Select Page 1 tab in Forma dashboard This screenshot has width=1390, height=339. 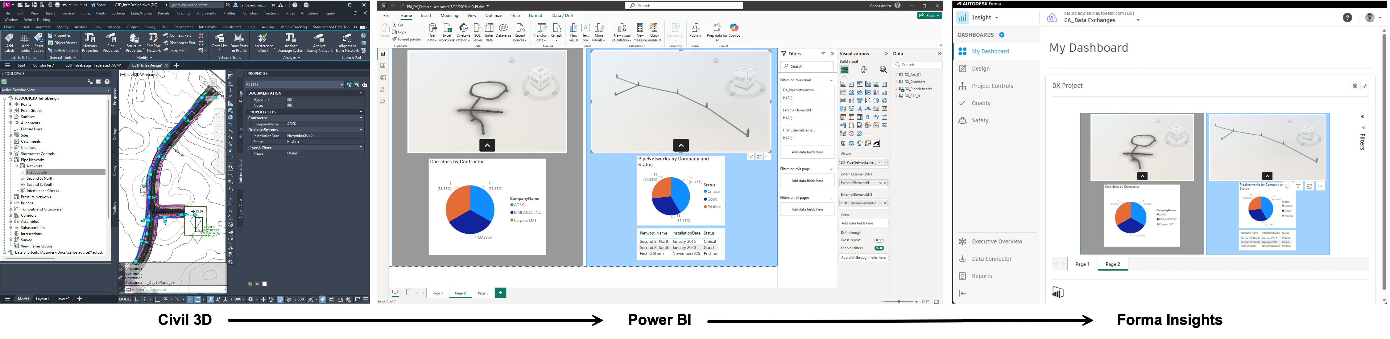tap(1082, 264)
